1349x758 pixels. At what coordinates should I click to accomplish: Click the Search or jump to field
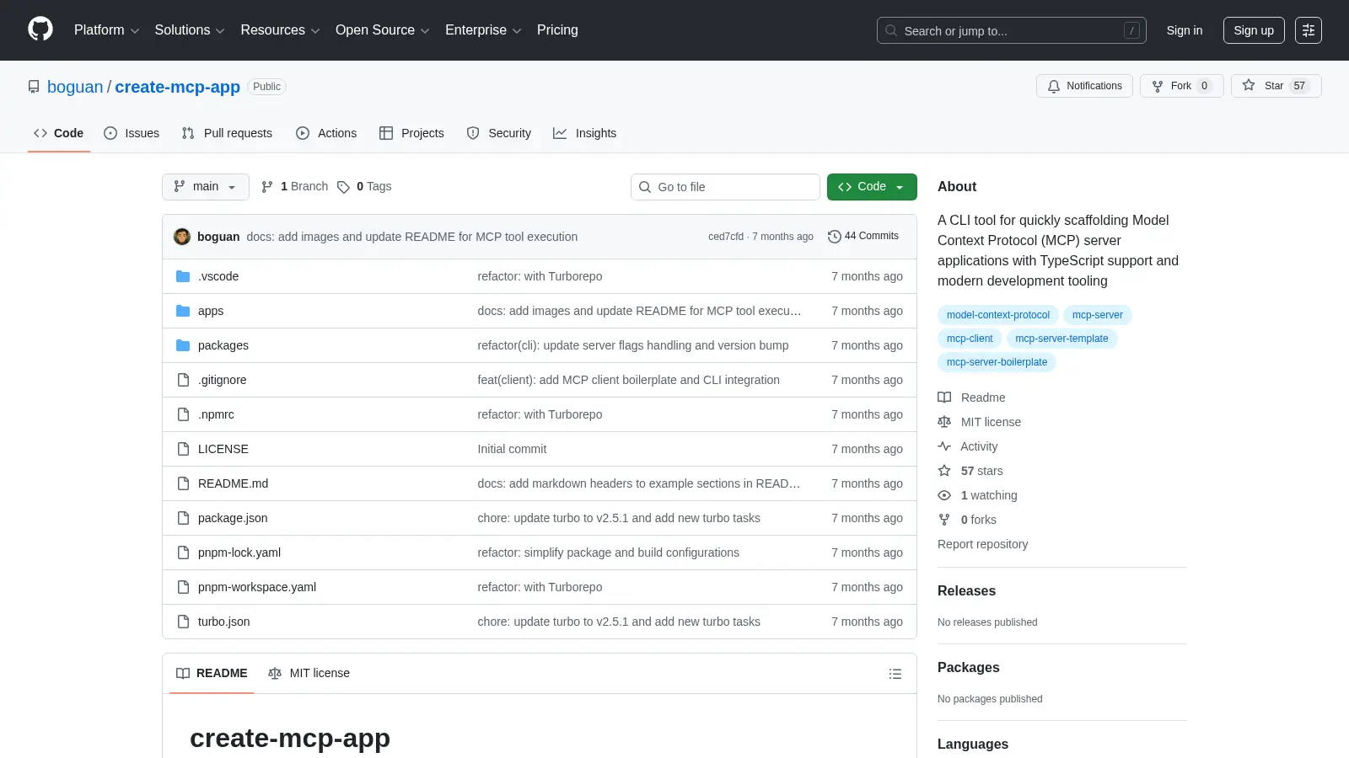[x=1012, y=30]
